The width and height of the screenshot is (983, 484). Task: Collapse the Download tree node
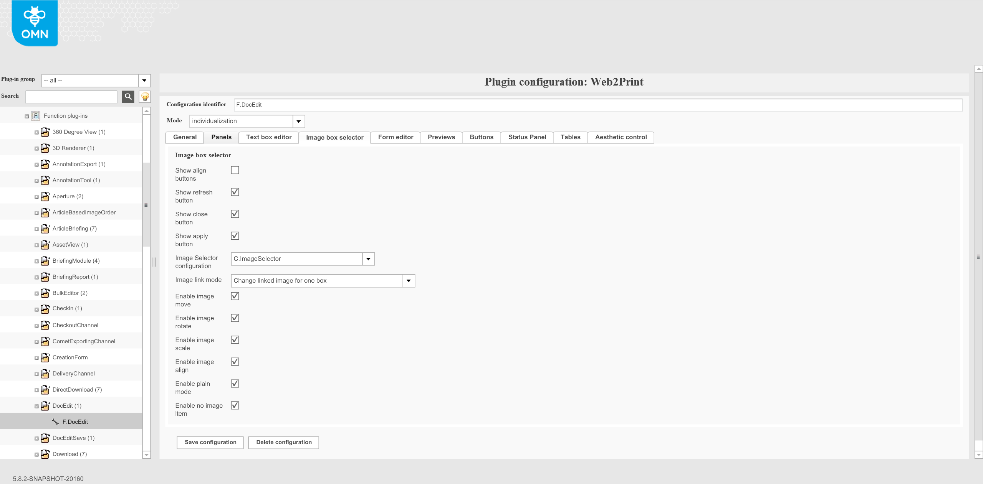(36, 454)
